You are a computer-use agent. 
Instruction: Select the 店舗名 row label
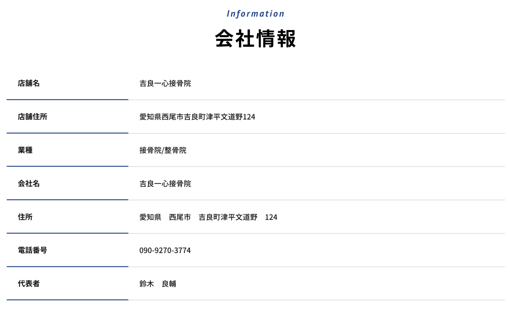[x=29, y=83]
